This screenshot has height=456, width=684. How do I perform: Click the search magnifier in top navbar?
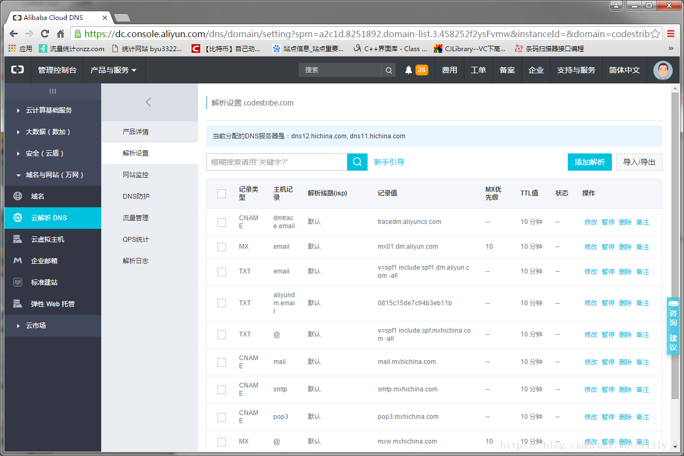point(389,70)
